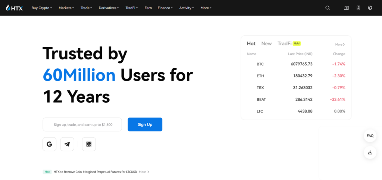Screen dimensions: 382x180
Task: Open the BEAT market row
Action: click(x=296, y=99)
